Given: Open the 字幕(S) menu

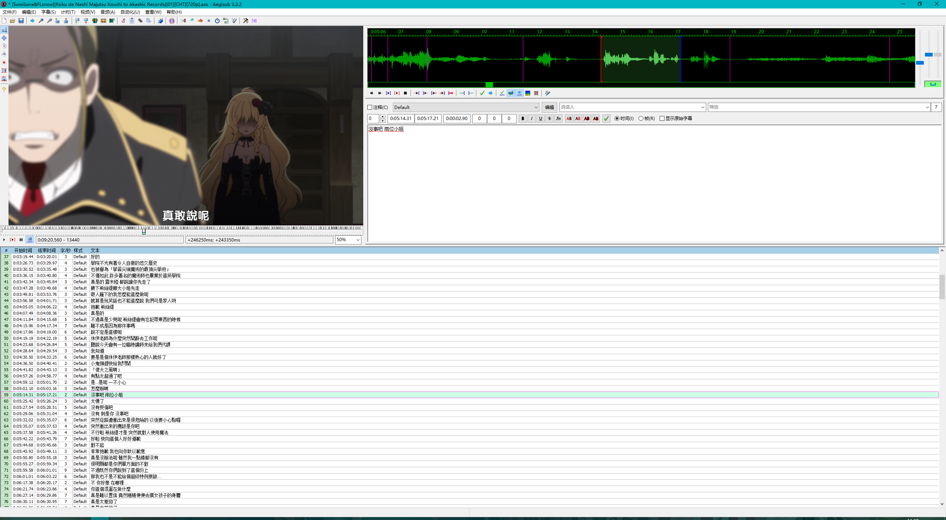Looking at the screenshot, I should click(48, 12).
